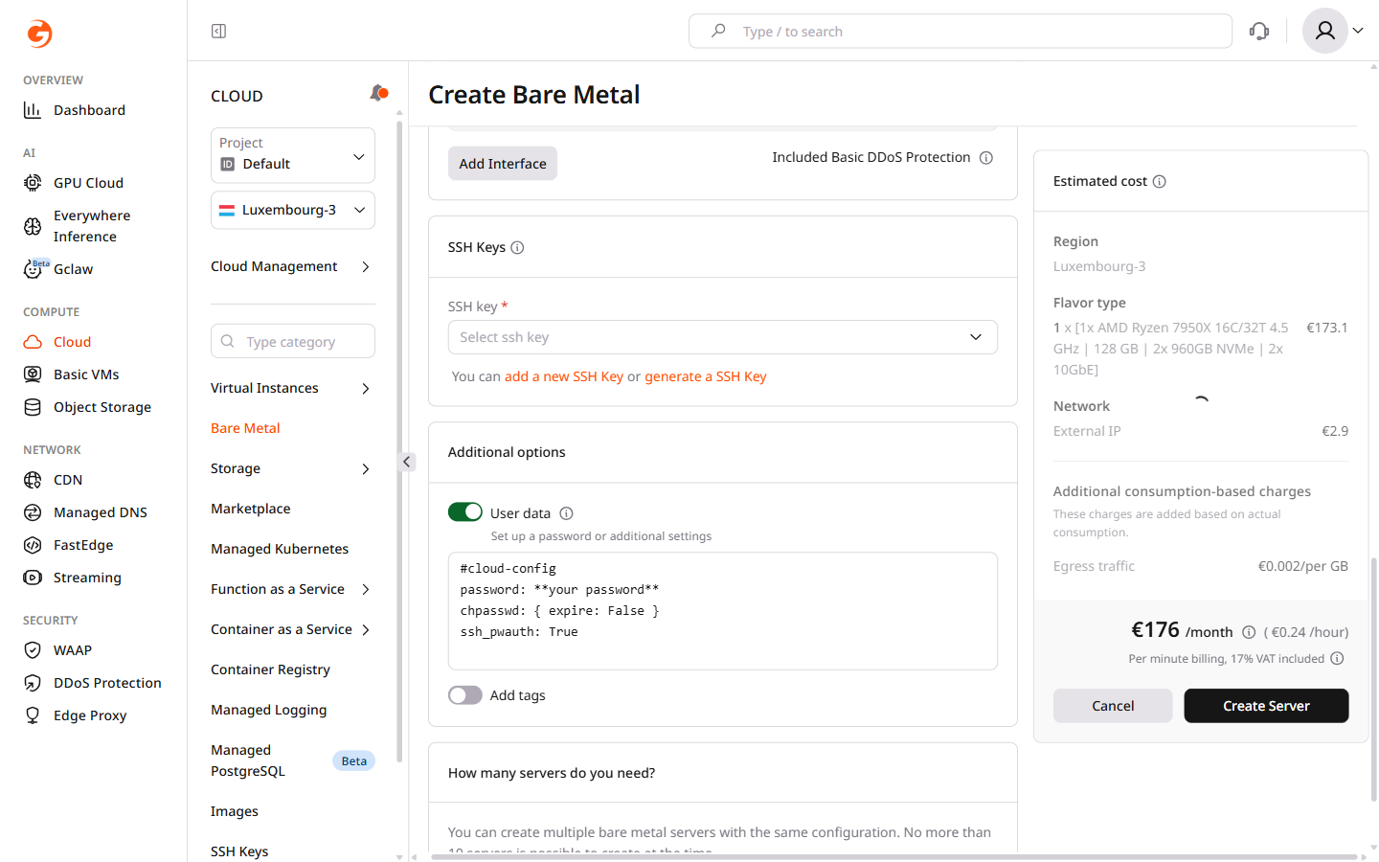
Task: Click the horizontal scrollbar at bottom
Action: coord(893,857)
